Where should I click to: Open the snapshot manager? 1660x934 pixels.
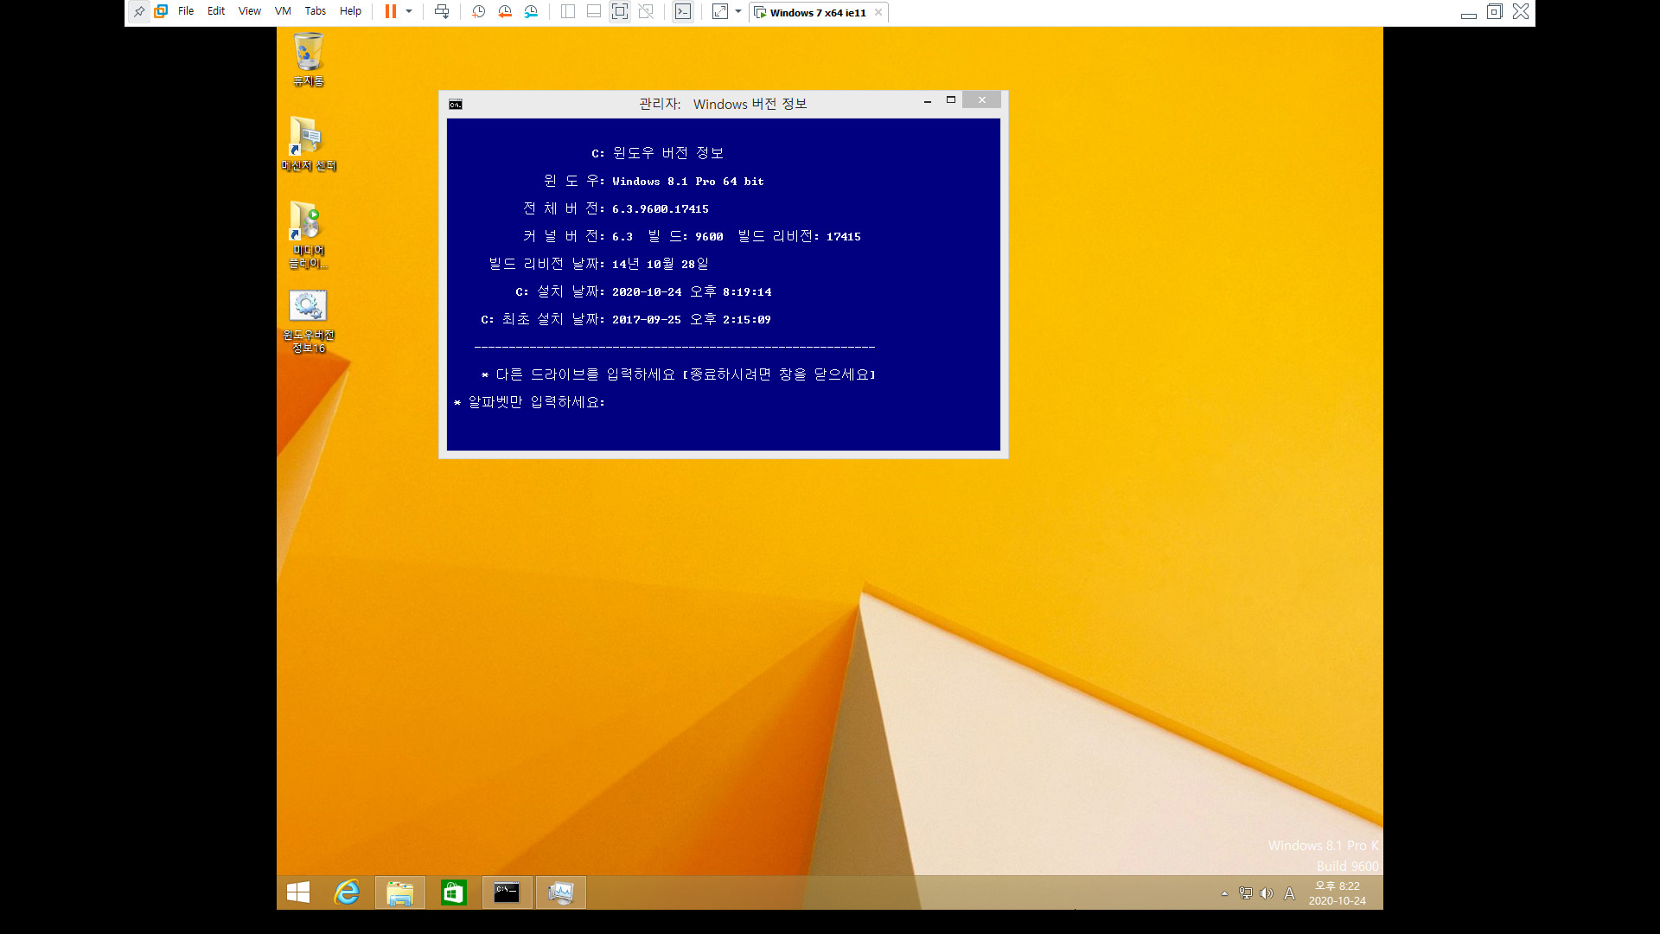tap(531, 12)
